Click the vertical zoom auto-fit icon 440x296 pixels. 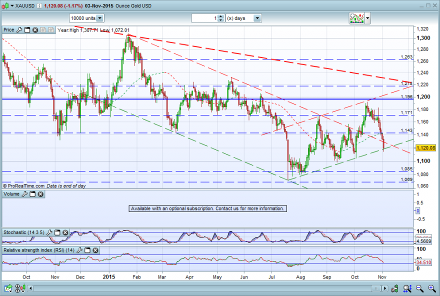pyautogui.click(x=407, y=288)
